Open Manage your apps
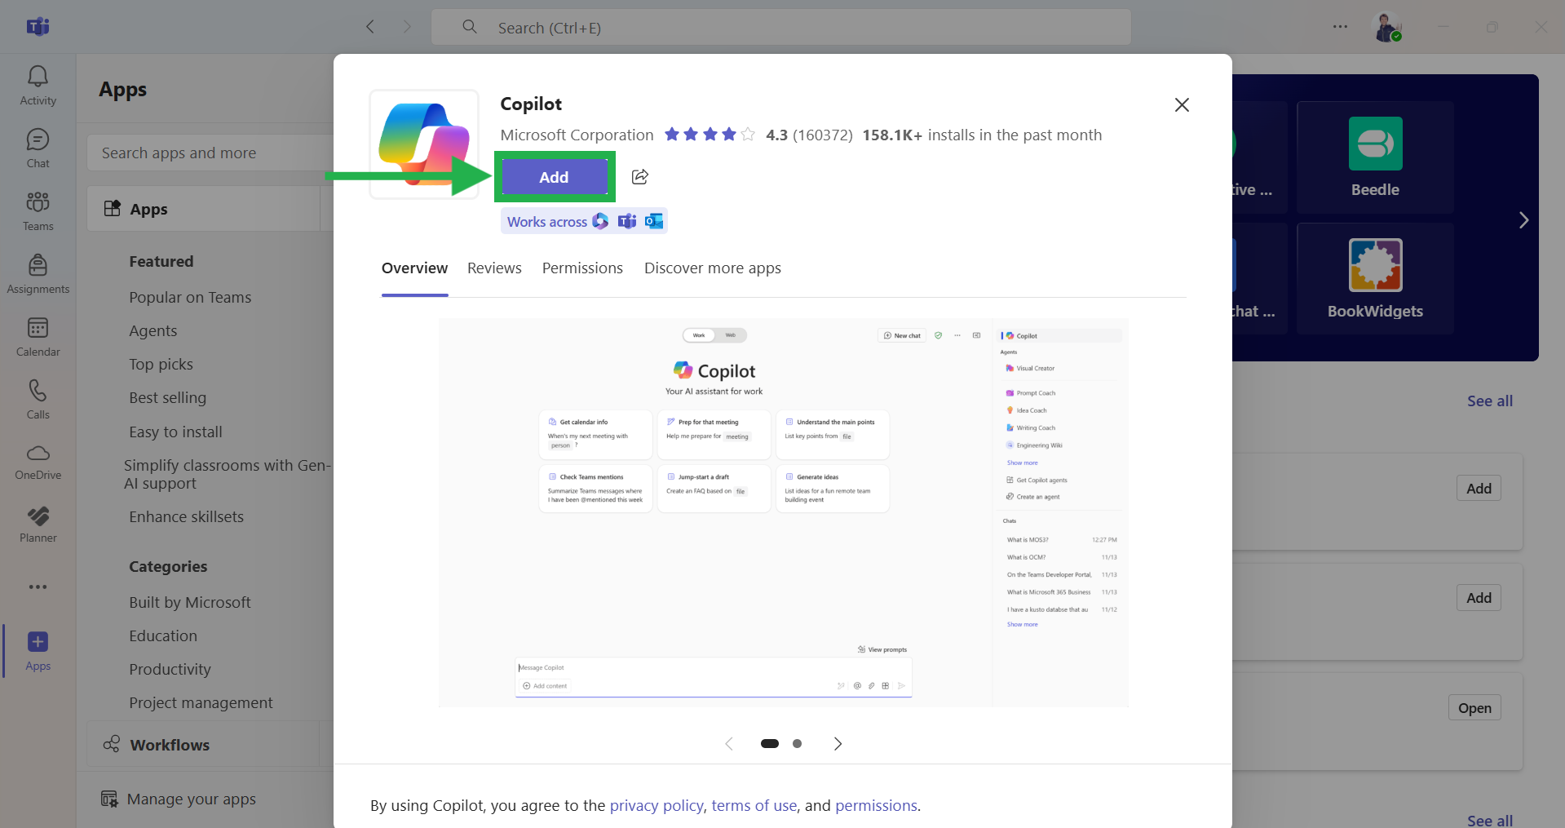The width and height of the screenshot is (1565, 828). click(x=179, y=799)
